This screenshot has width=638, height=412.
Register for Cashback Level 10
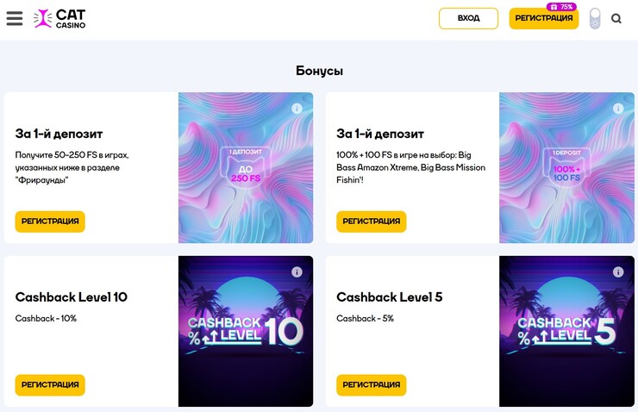click(50, 385)
